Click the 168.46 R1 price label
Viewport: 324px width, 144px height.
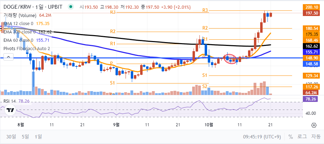[312, 40]
